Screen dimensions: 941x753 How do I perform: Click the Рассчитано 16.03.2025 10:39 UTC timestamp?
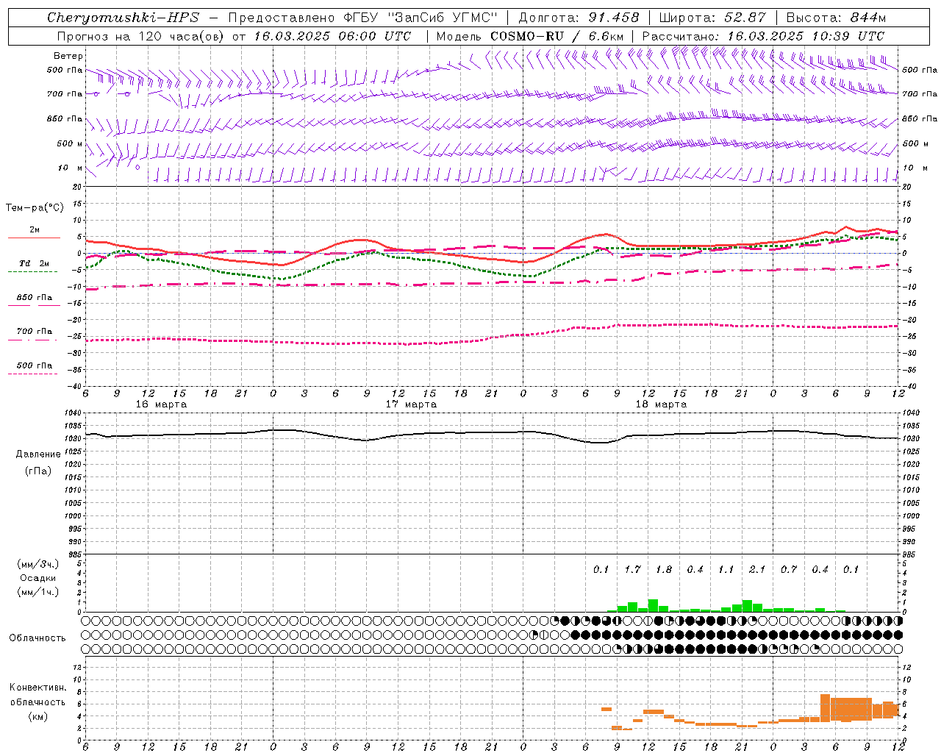pyautogui.click(x=763, y=36)
